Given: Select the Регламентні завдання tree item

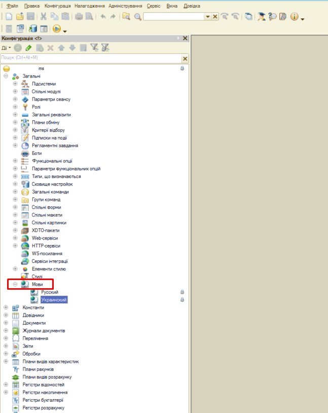Looking at the screenshot, I should click(55, 146).
